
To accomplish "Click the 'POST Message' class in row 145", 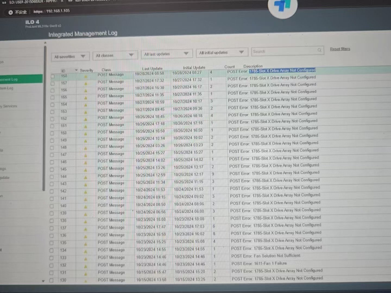I will (x=111, y=168).
